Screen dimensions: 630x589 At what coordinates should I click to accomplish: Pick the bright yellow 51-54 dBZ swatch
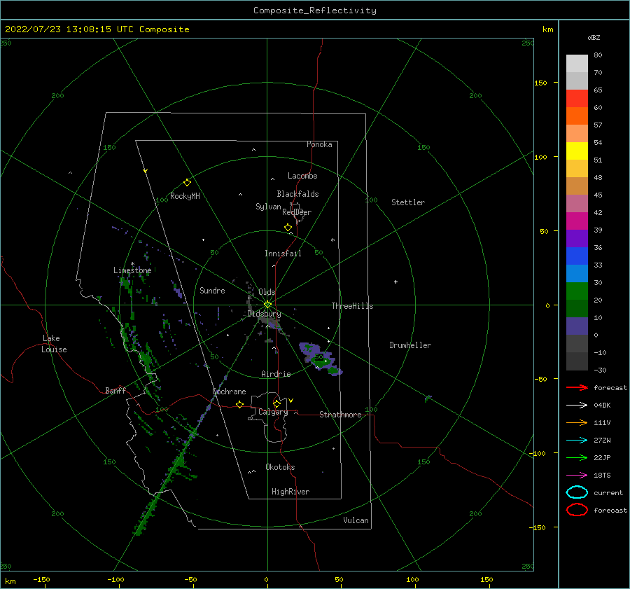pos(577,151)
